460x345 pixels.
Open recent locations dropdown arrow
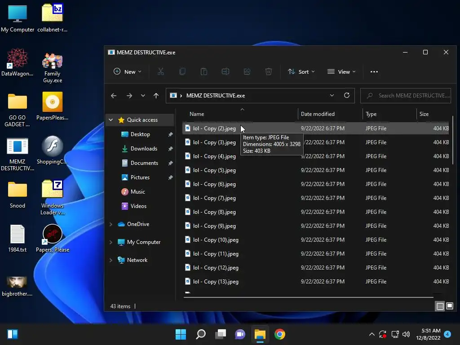pos(143,96)
